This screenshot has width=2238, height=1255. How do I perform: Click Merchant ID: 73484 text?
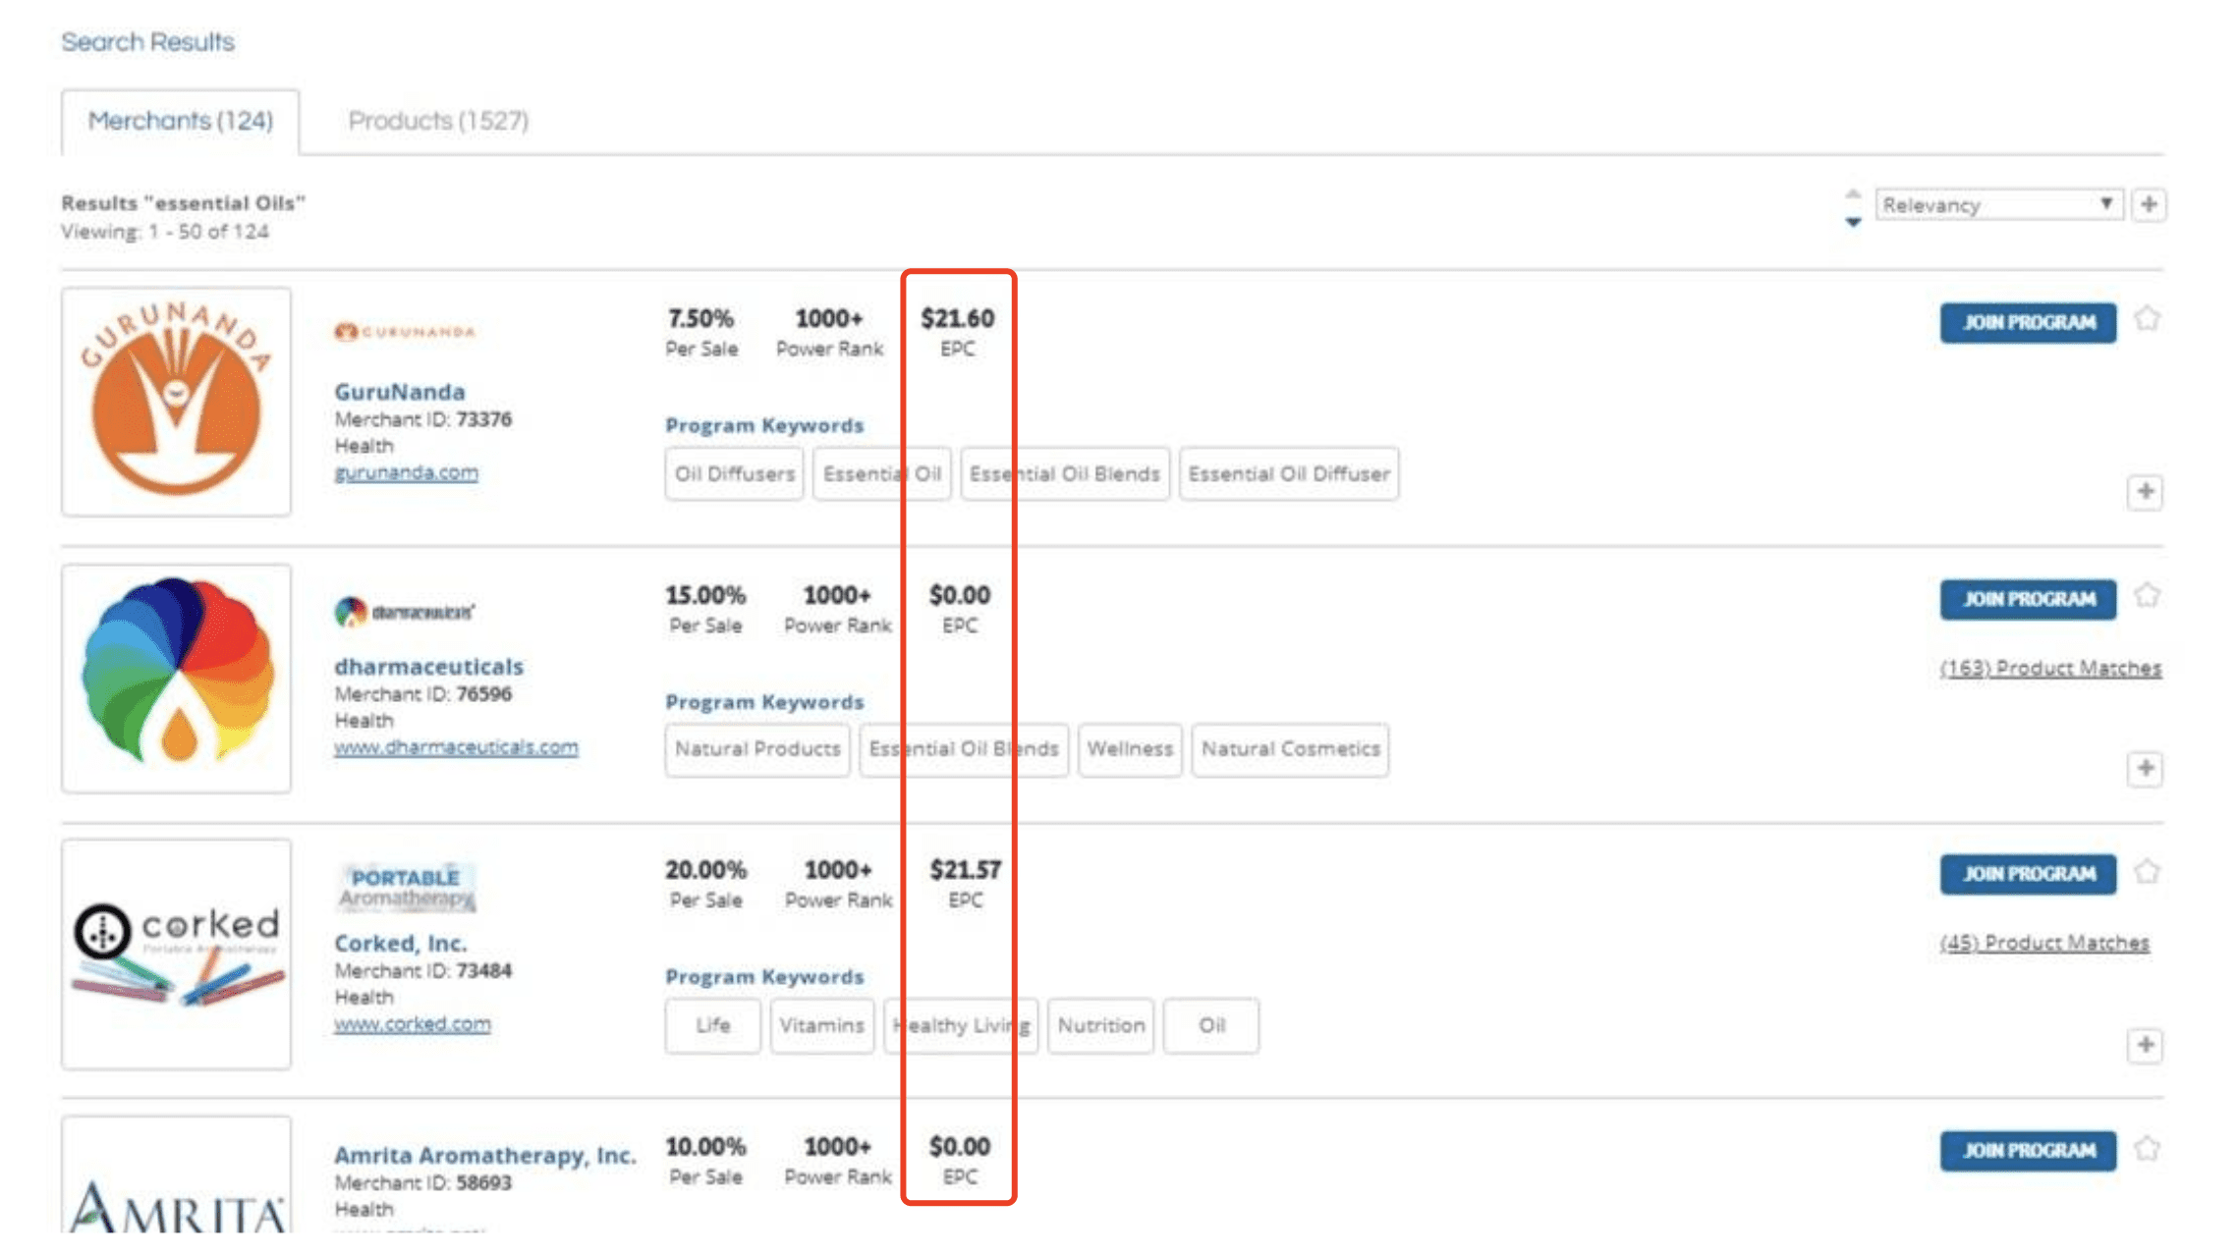coord(422,971)
